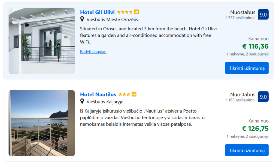Click the thumbs-up preferred badge for Hotel Nautilus
The width and height of the screenshot is (279, 166).
pos(134,94)
